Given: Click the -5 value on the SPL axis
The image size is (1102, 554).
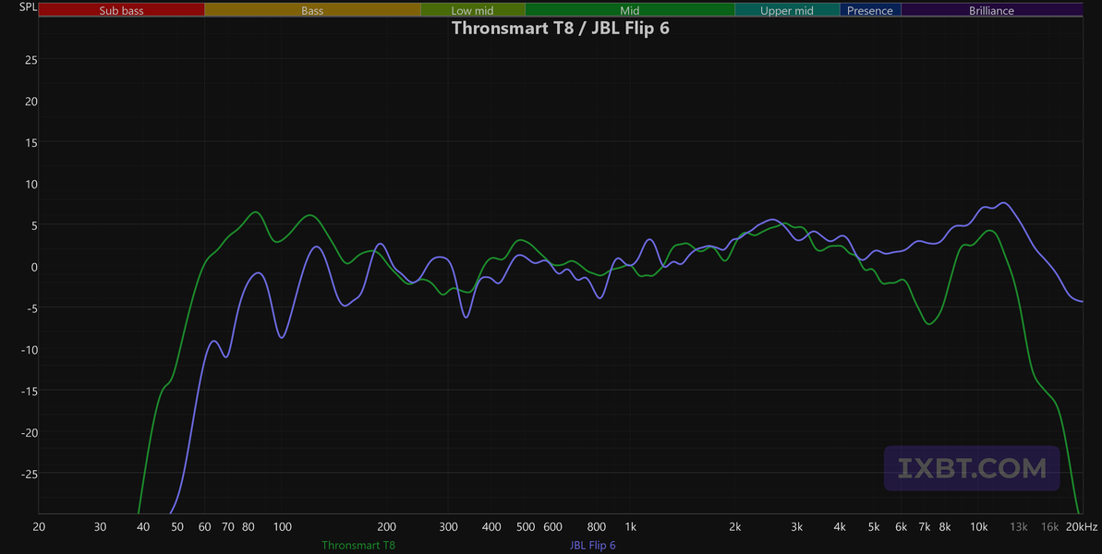Looking at the screenshot, I should 30,308.
